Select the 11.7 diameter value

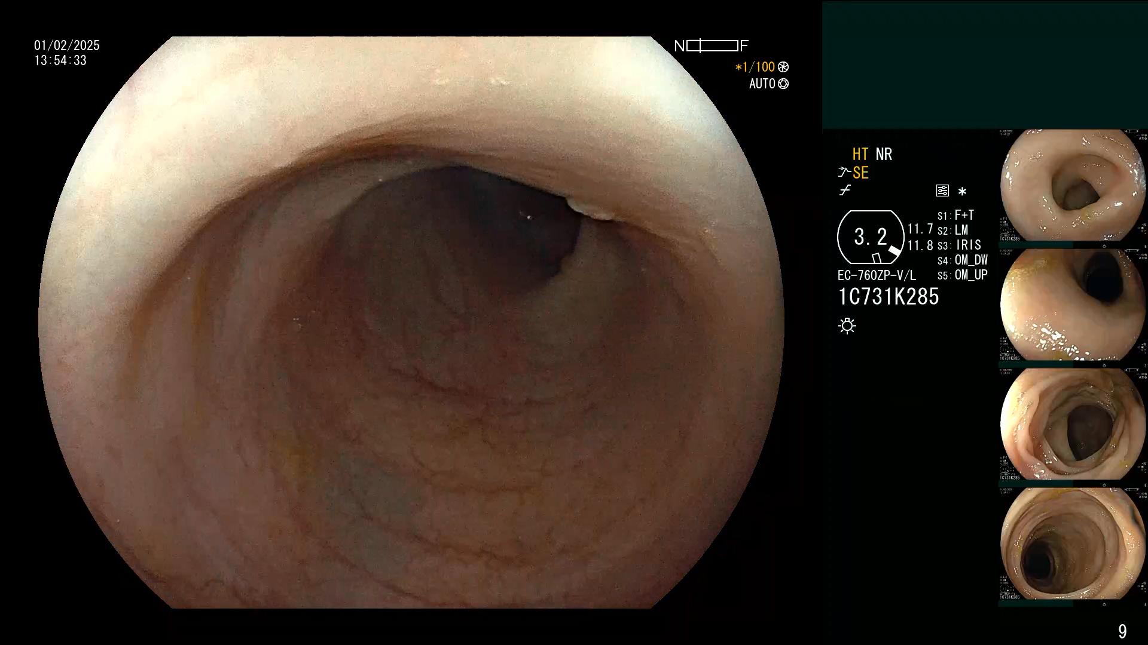point(920,229)
